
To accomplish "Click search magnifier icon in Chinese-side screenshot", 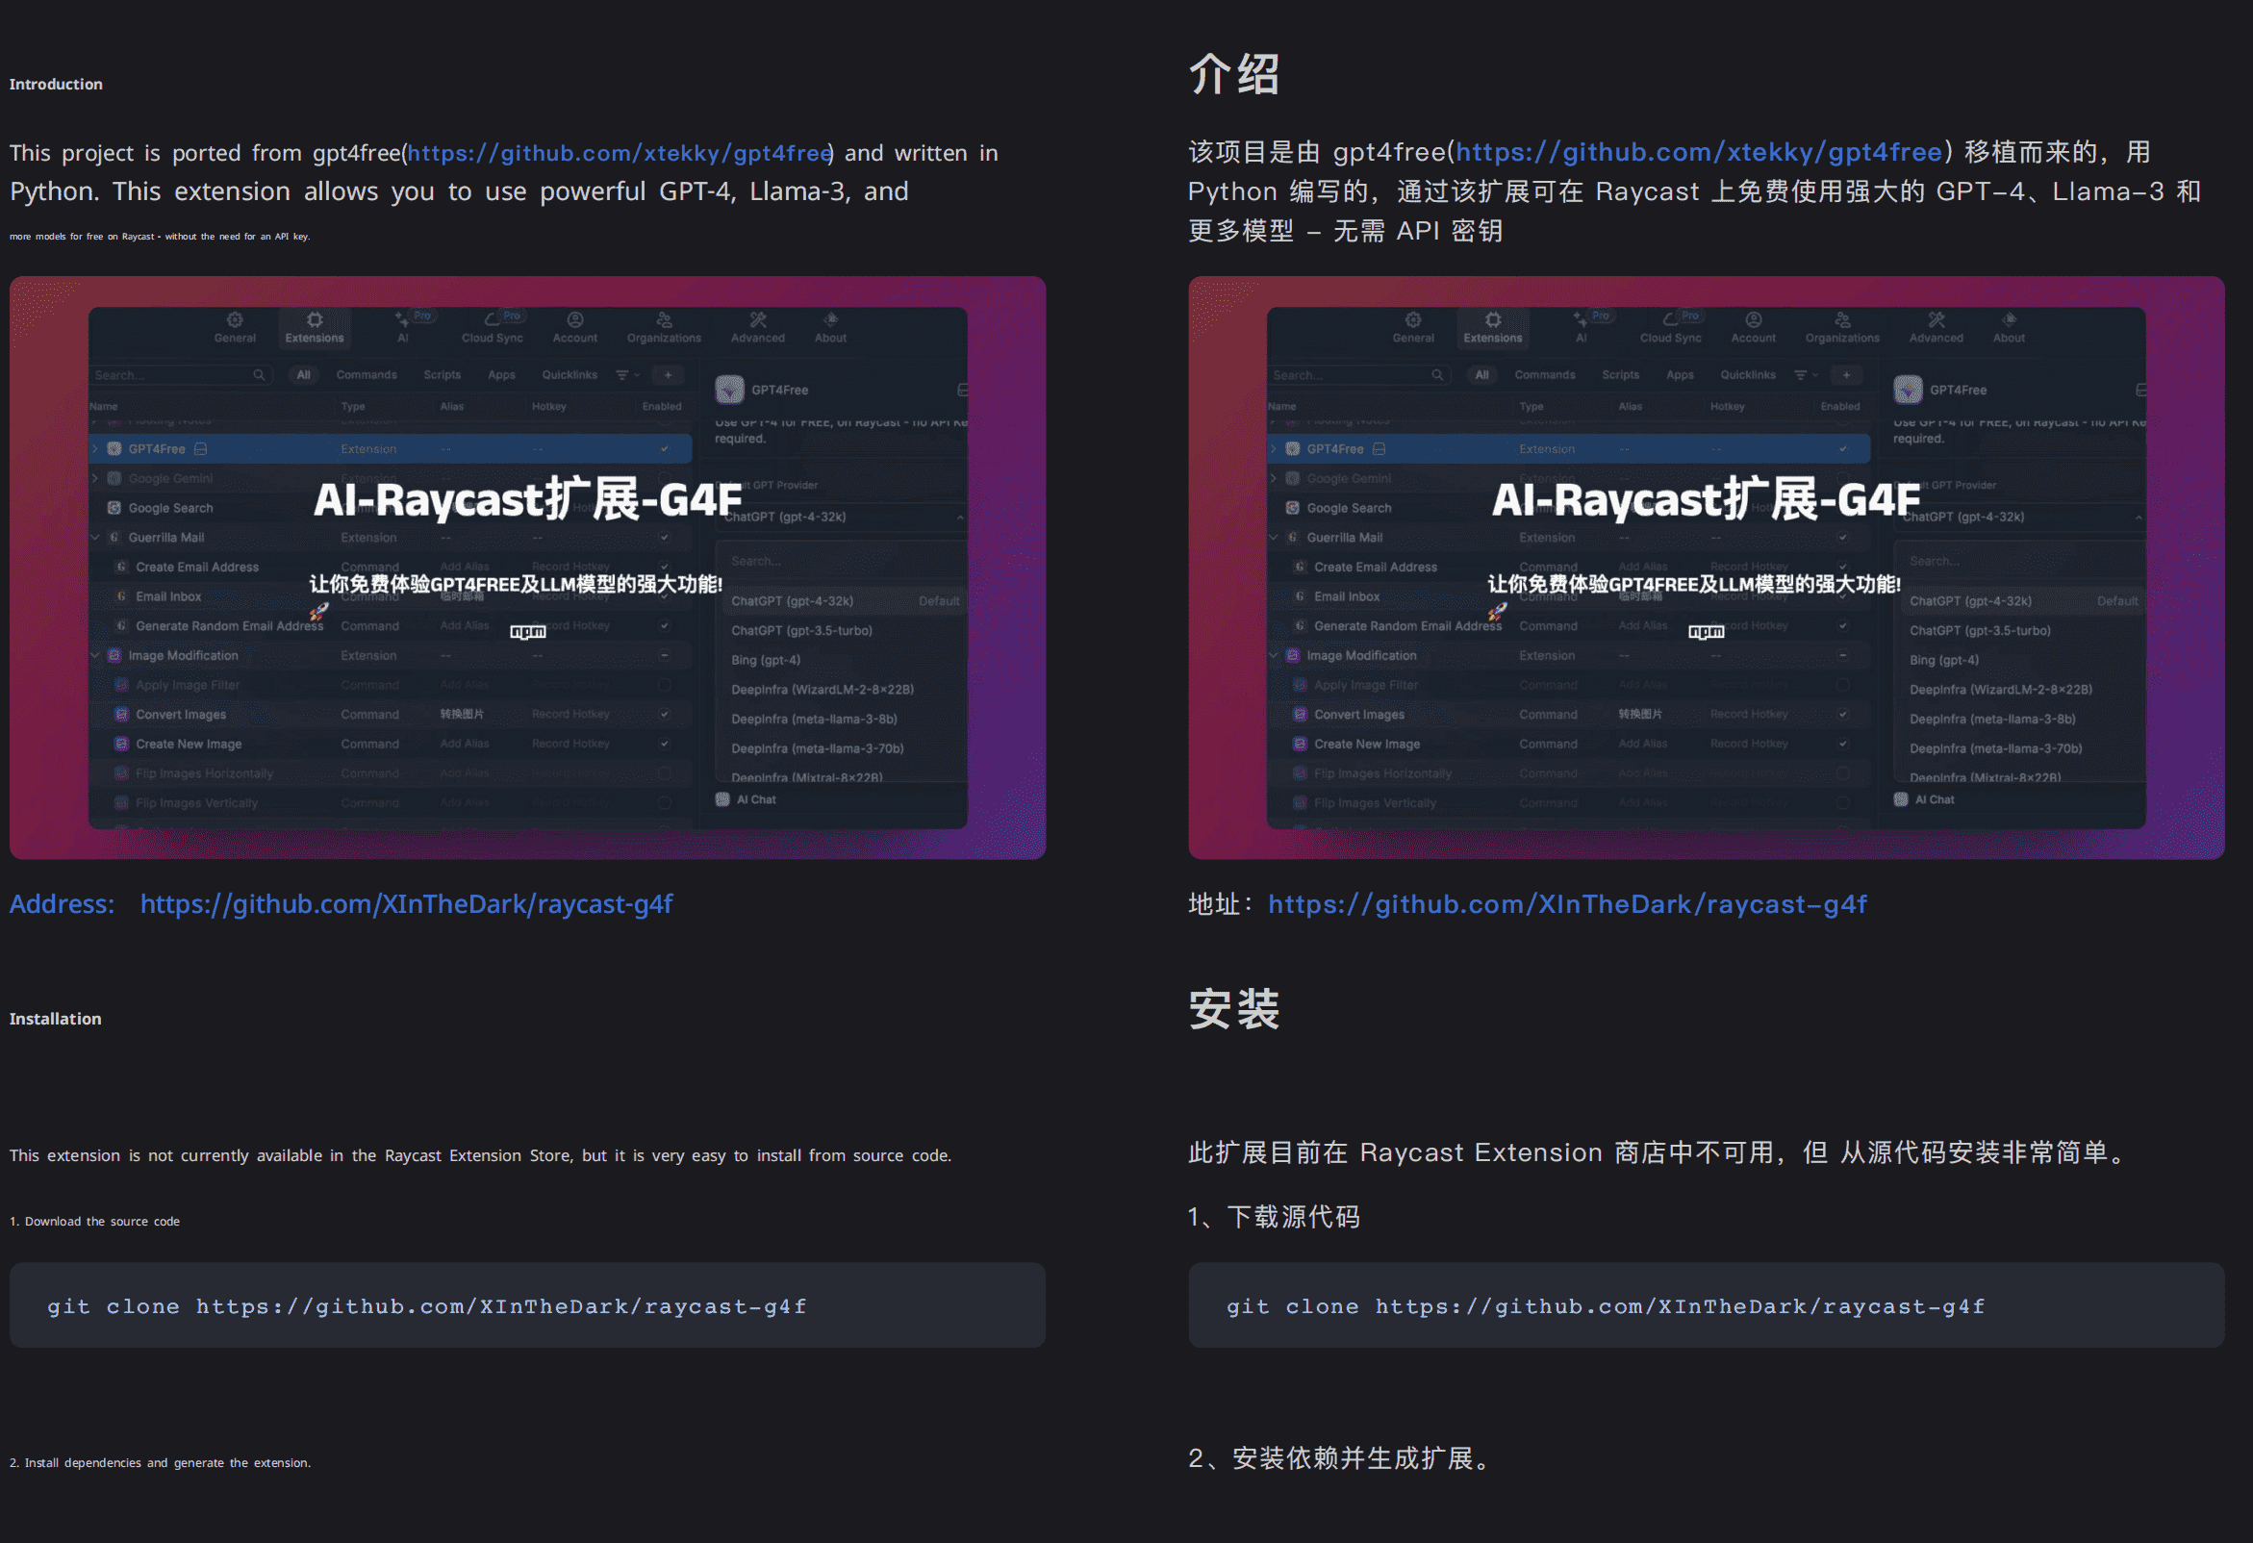I will [x=1436, y=375].
